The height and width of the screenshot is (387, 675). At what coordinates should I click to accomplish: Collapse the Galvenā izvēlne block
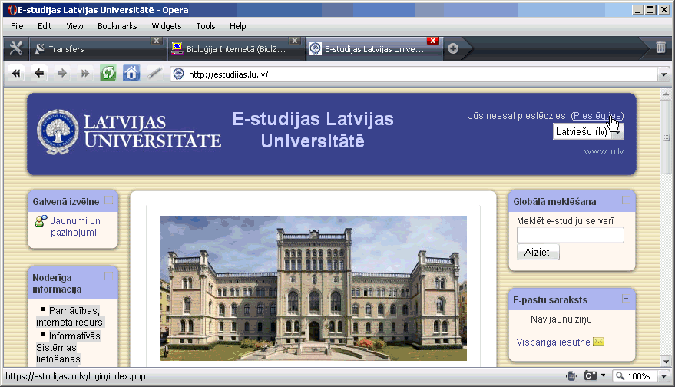(x=109, y=200)
